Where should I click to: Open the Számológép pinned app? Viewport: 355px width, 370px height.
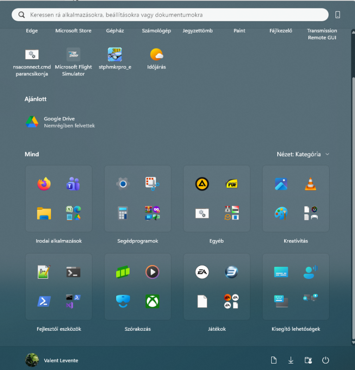[x=156, y=31]
